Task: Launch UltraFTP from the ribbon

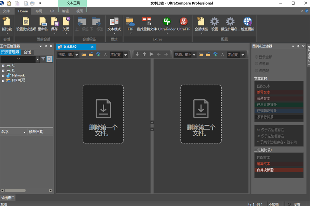Action: pos(184,24)
